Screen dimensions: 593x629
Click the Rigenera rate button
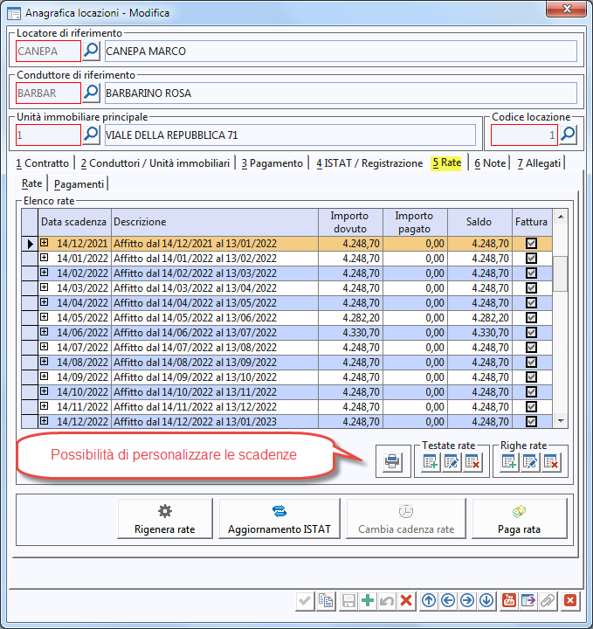[x=165, y=520]
